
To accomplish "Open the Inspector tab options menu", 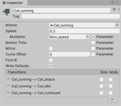I will pos(117,2).
